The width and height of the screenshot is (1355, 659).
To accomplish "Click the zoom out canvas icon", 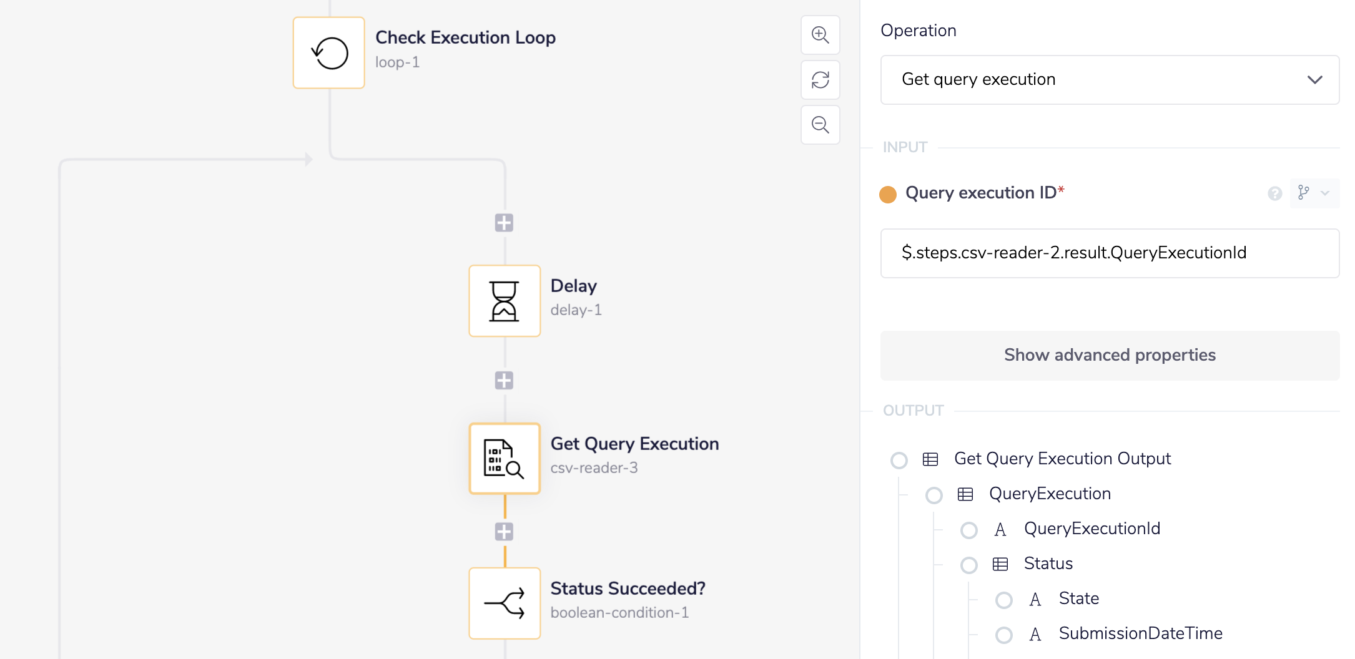I will pyautogui.click(x=820, y=125).
